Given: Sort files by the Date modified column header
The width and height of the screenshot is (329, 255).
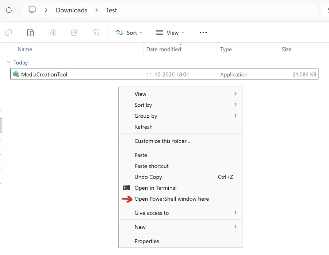Looking at the screenshot, I should point(164,49).
